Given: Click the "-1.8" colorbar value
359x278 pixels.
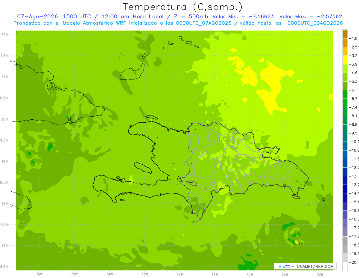Looking at the screenshot, I should click(354, 38).
